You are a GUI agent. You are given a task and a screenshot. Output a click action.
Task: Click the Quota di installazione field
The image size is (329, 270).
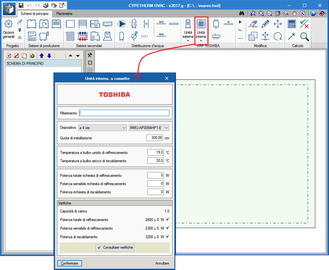[155, 138]
